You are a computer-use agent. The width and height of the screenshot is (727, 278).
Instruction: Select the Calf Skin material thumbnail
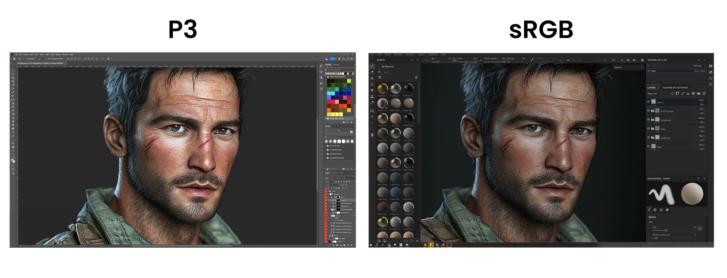(x=395, y=118)
